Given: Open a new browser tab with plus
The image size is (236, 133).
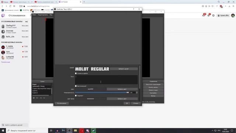Looking at the screenshot, I should pos(84,2).
